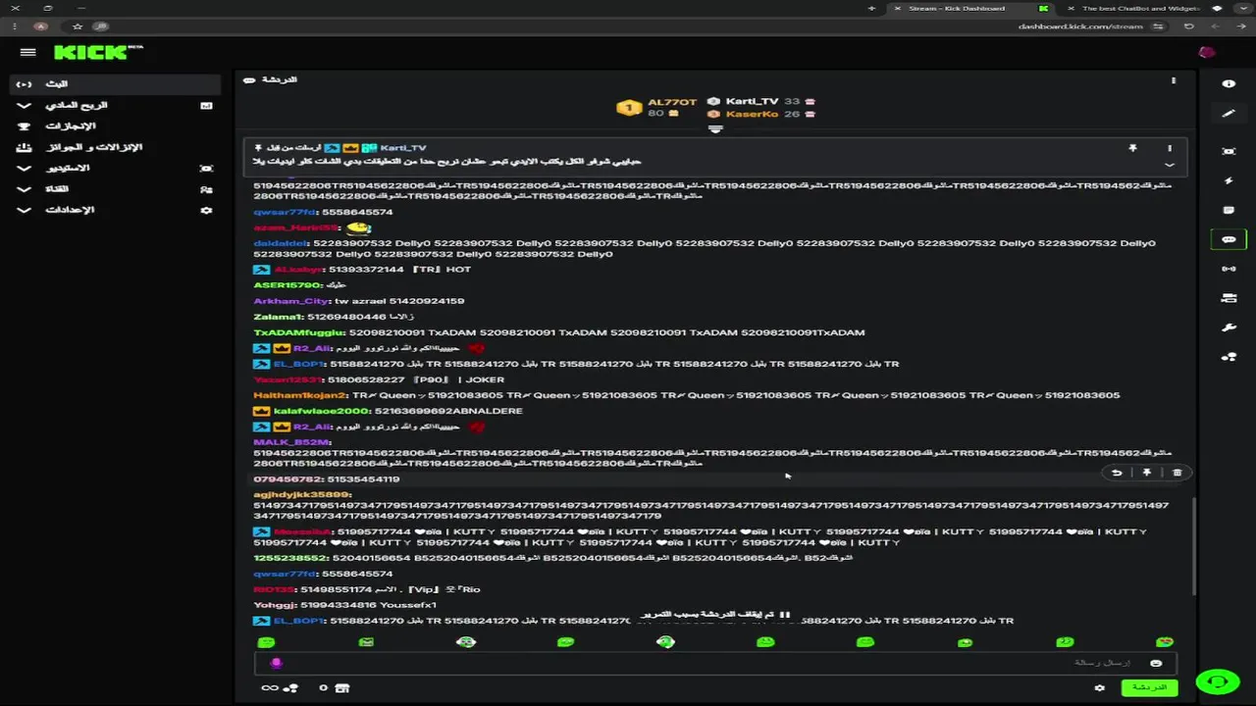Click username qwsar77fd in upper chat
The height and width of the screenshot is (706, 1256).
(286, 212)
